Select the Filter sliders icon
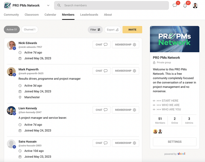The height and width of the screenshot is (162, 205). pos(99,30)
